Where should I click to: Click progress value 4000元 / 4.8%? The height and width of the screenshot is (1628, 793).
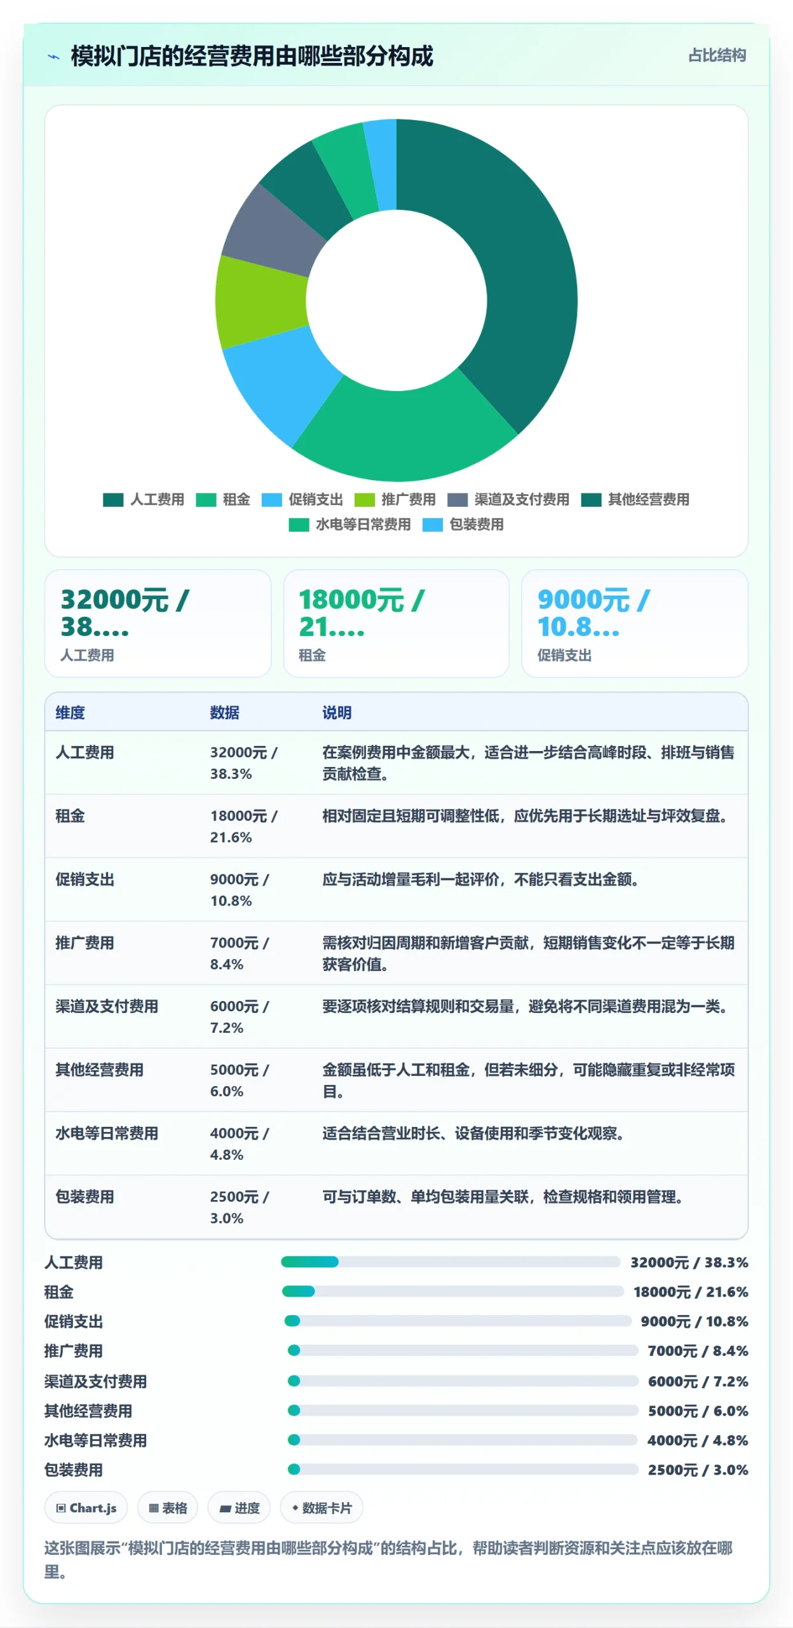point(698,1440)
